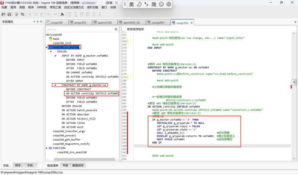Click the redo arrow toolbar icon
298x175 pixels.
[55, 14]
